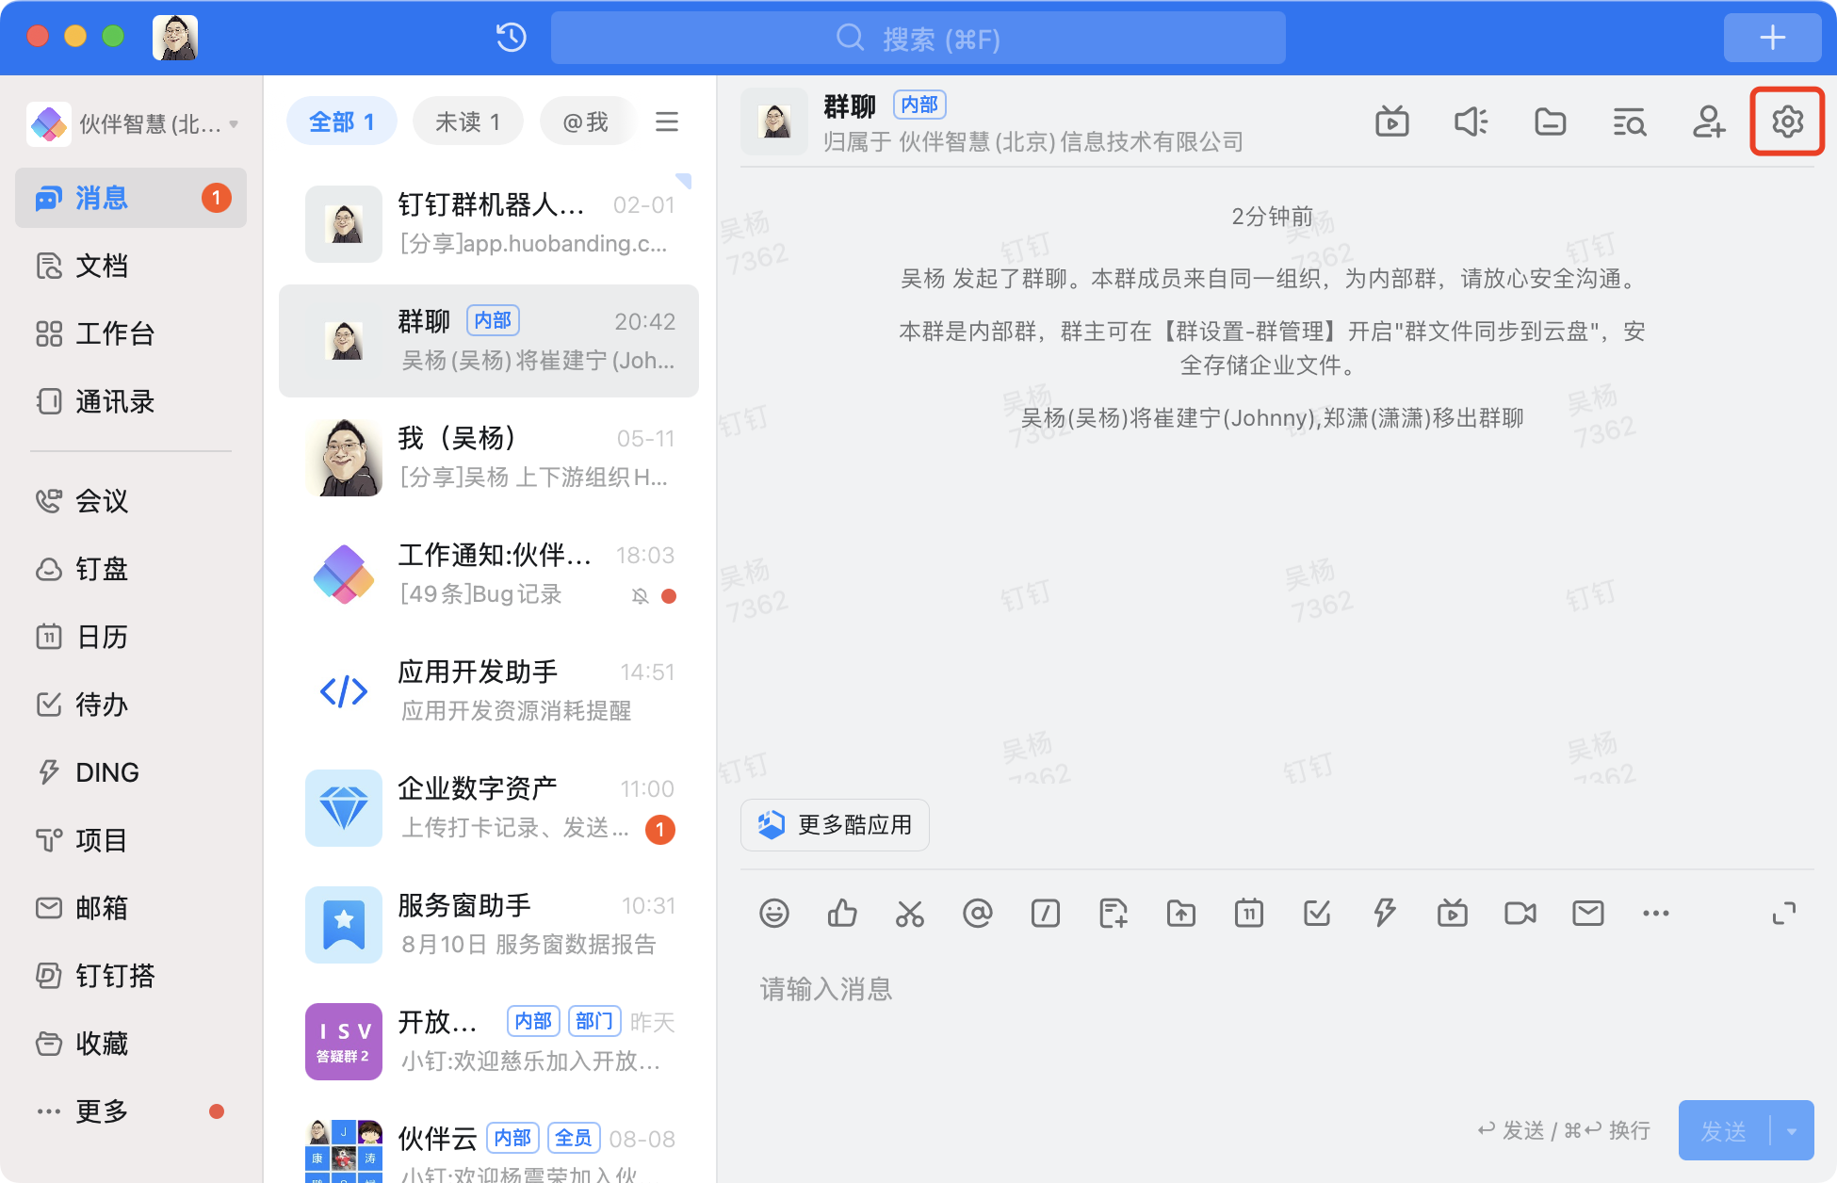Click the user profile avatar in title bar
The width and height of the screenshot is (1837, 1183).
(x=175, y=38)
